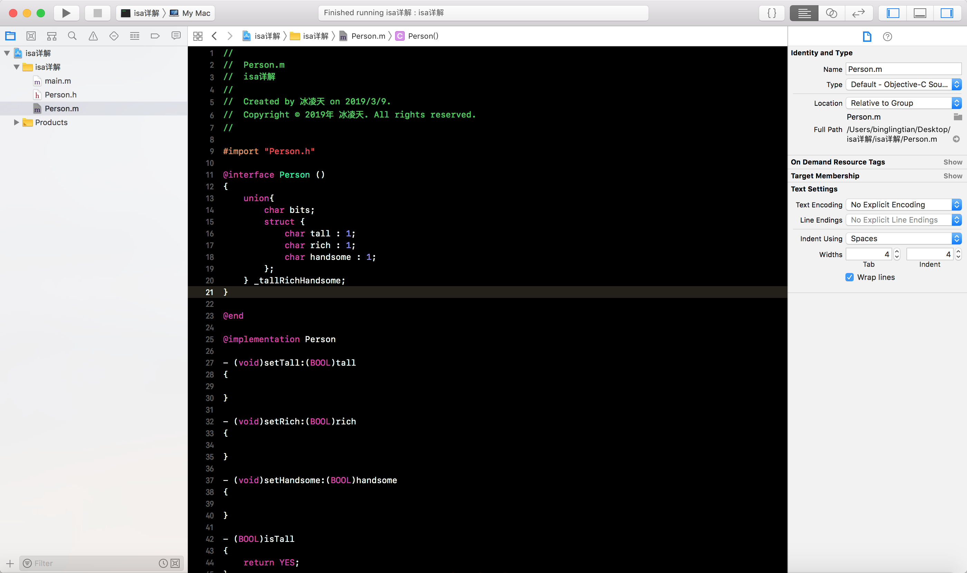
Task: Choose the isa详解 scheme in toolbar
Action: pos(141,13)
